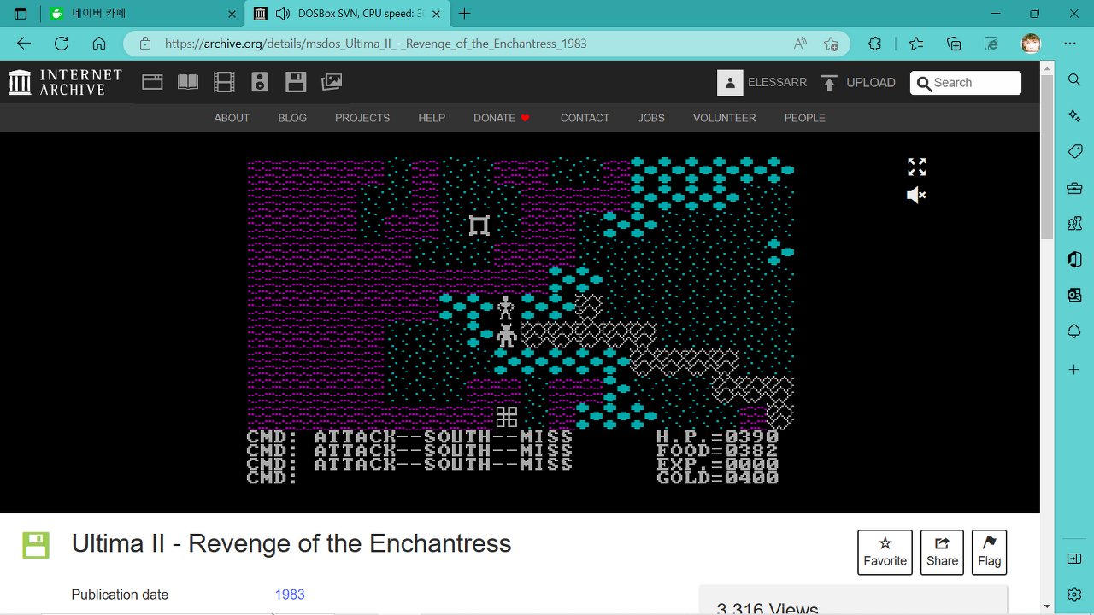
Task: Close the 네이버 카페 tab
Action: click(x=232, y=14)
